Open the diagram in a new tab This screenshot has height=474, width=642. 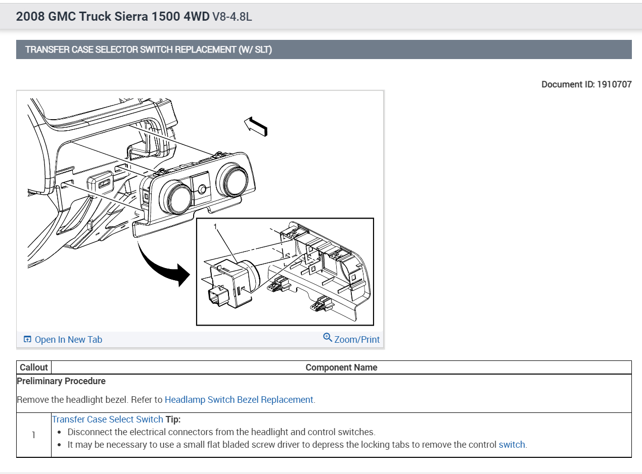(63, 340)
